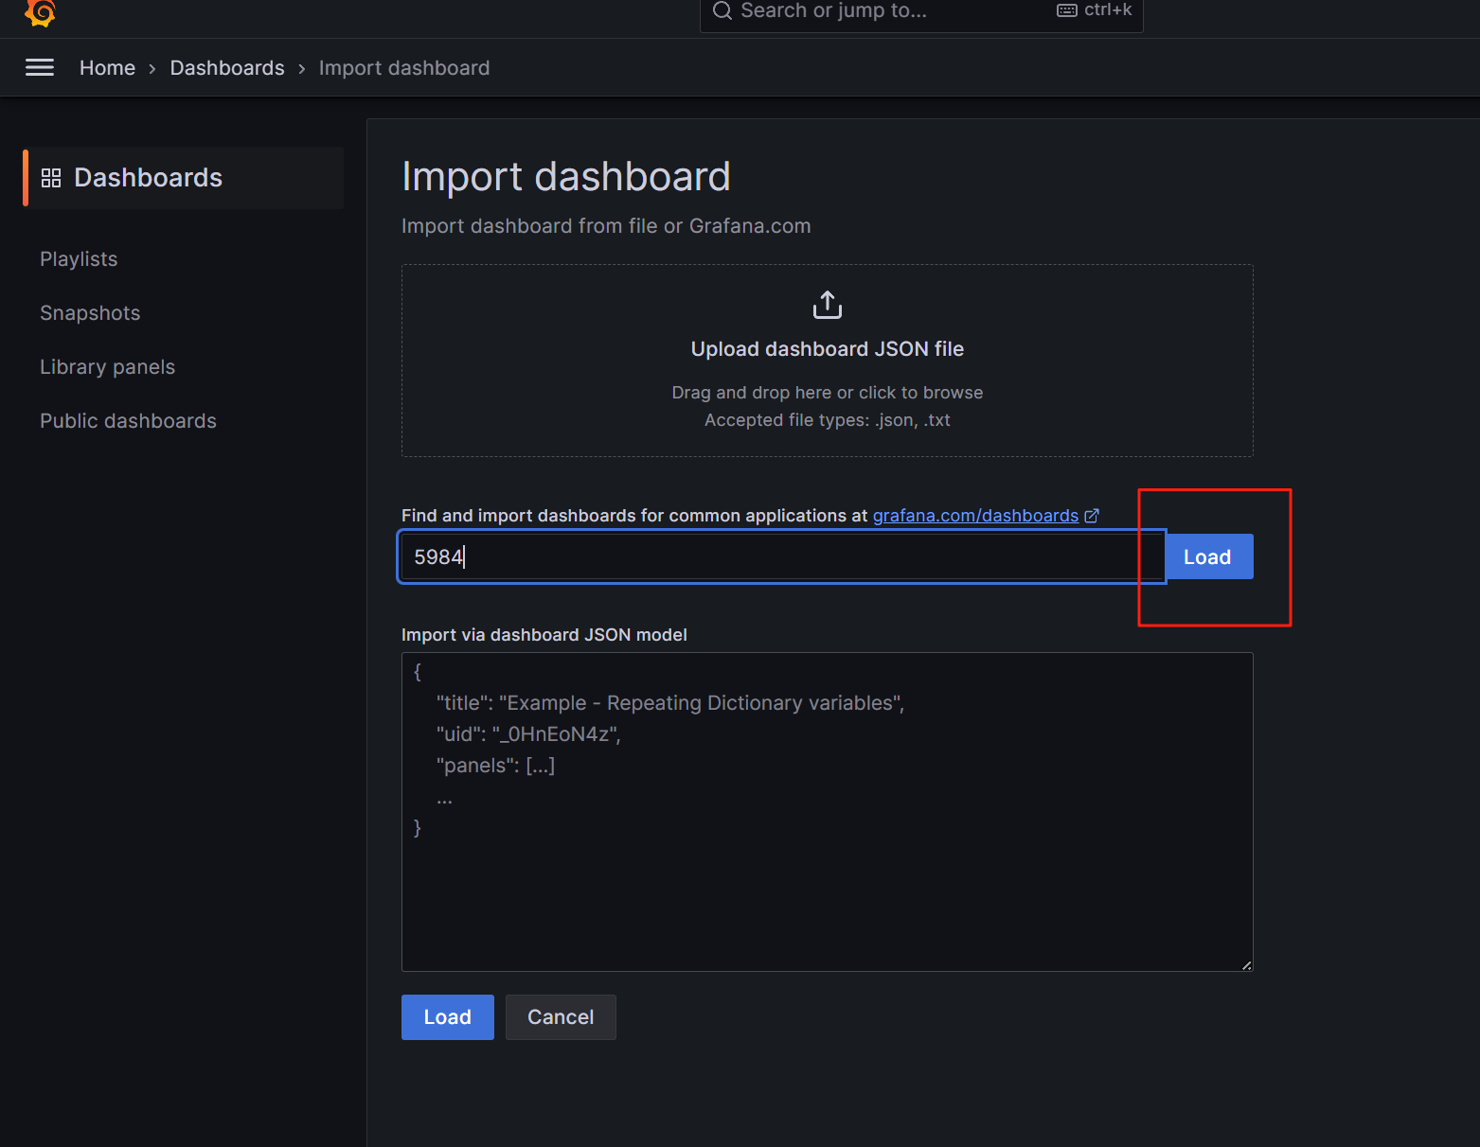Open the grafana.com/dashboards link
Screen dimensions: 1480x1147
pos(975,516)
